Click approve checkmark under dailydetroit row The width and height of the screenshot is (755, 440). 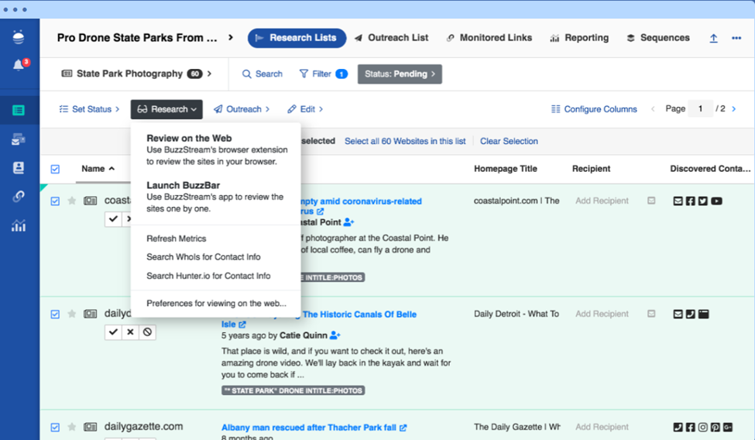113,332
